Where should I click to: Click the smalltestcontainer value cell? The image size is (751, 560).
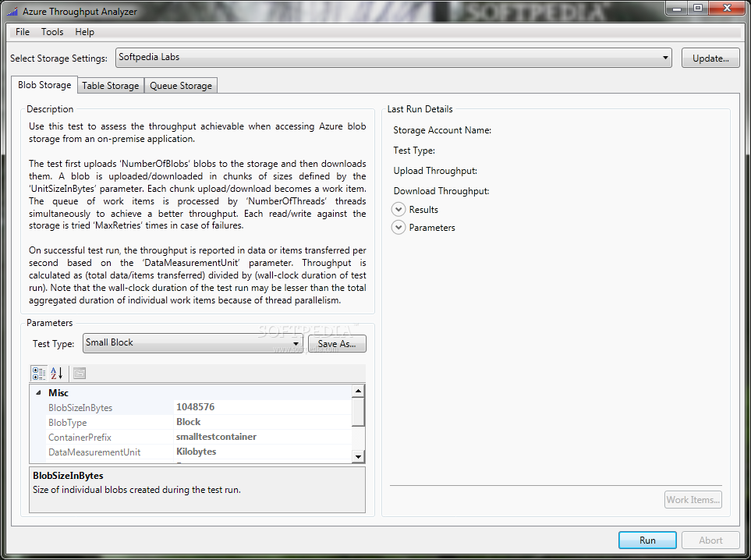pyautogui.click(x=263, y=437)
